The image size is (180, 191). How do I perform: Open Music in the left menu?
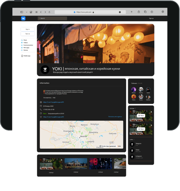click(x=24, y=40)
